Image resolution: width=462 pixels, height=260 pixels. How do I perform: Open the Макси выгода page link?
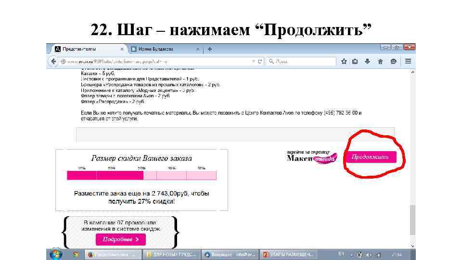[x=312, y=157]
